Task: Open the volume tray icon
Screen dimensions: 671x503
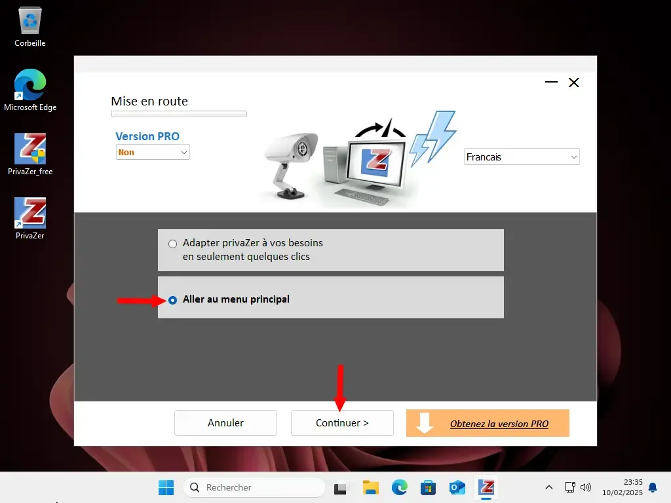Action: tap(585, 487)
